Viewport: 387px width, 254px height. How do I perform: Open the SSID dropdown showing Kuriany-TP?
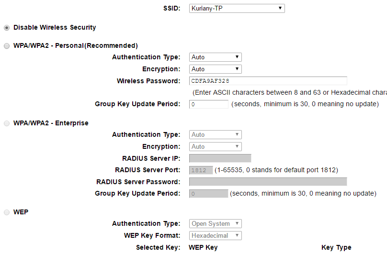click(237, 8)
